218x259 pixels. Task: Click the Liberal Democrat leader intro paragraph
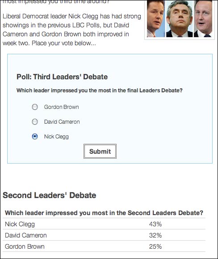pyautogui.click(x=72, y=30)
